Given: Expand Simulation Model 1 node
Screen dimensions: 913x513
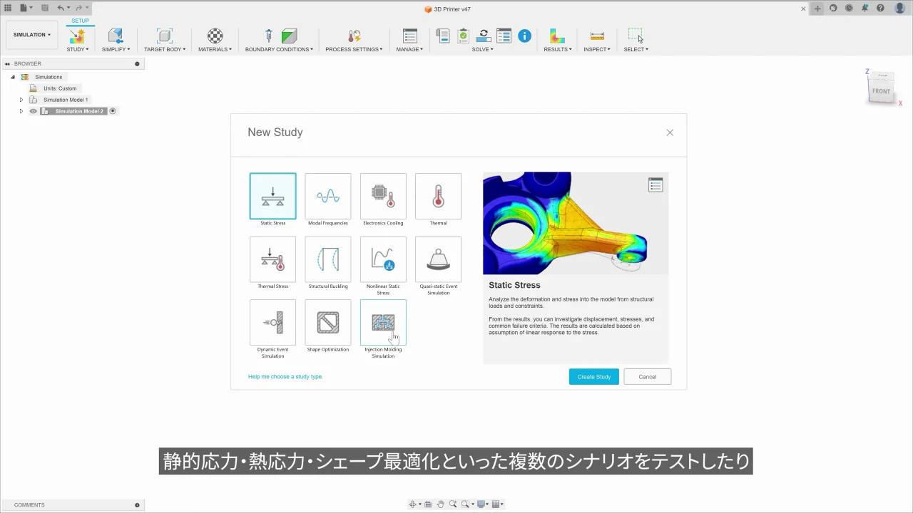Looking at the screenshot, I should click(21, 100).
